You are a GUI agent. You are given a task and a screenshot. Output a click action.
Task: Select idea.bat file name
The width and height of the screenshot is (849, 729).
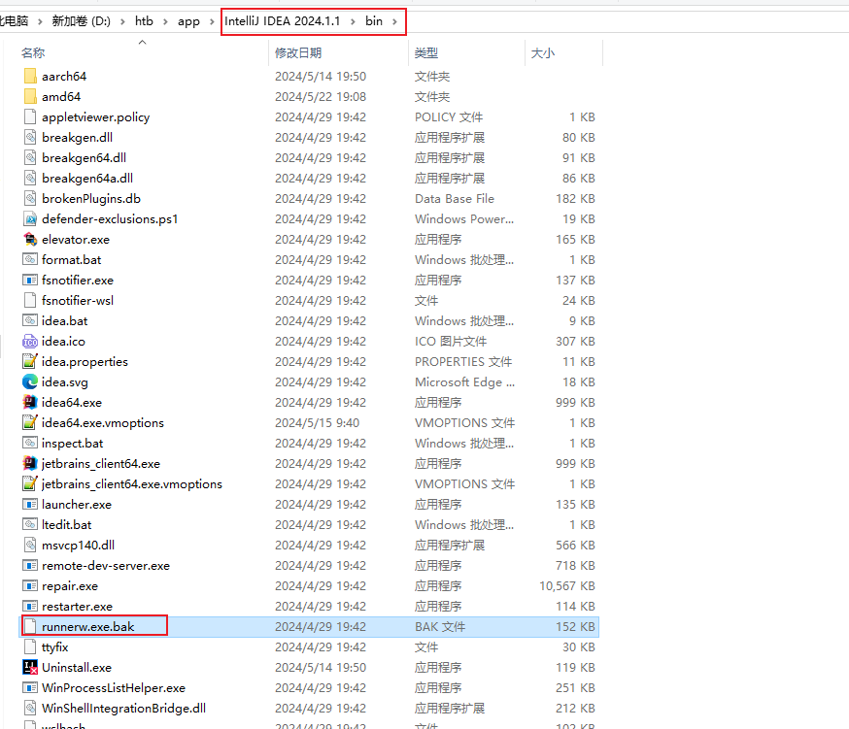[64, 321]
